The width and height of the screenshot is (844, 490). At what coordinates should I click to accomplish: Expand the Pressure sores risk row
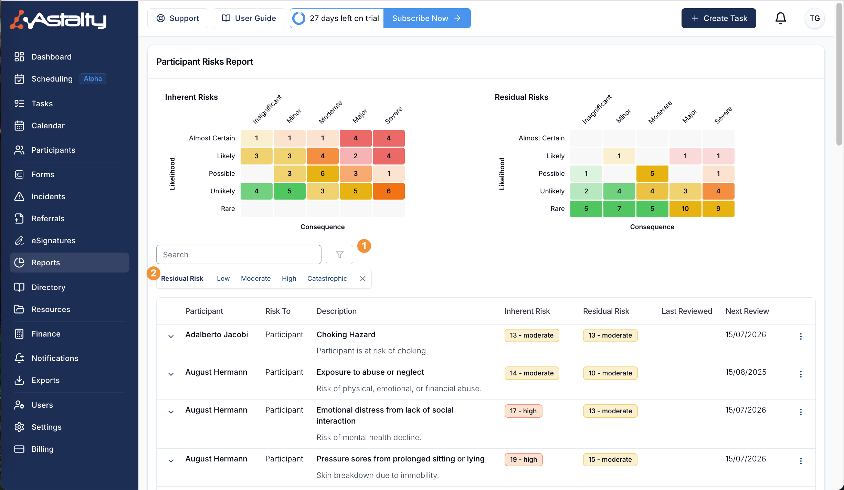tap(171, 461)
